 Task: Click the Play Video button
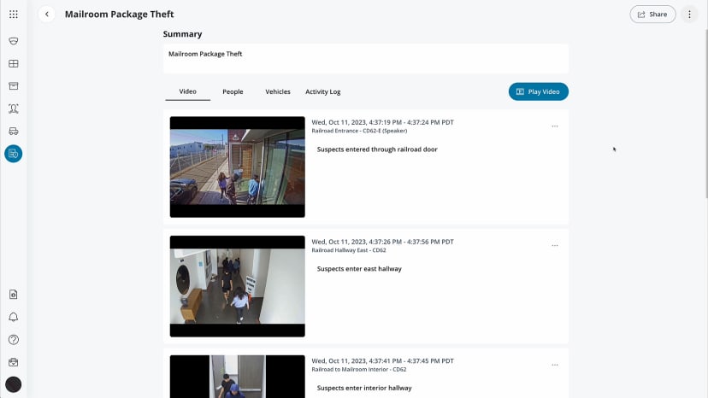(x=538, y=91)
